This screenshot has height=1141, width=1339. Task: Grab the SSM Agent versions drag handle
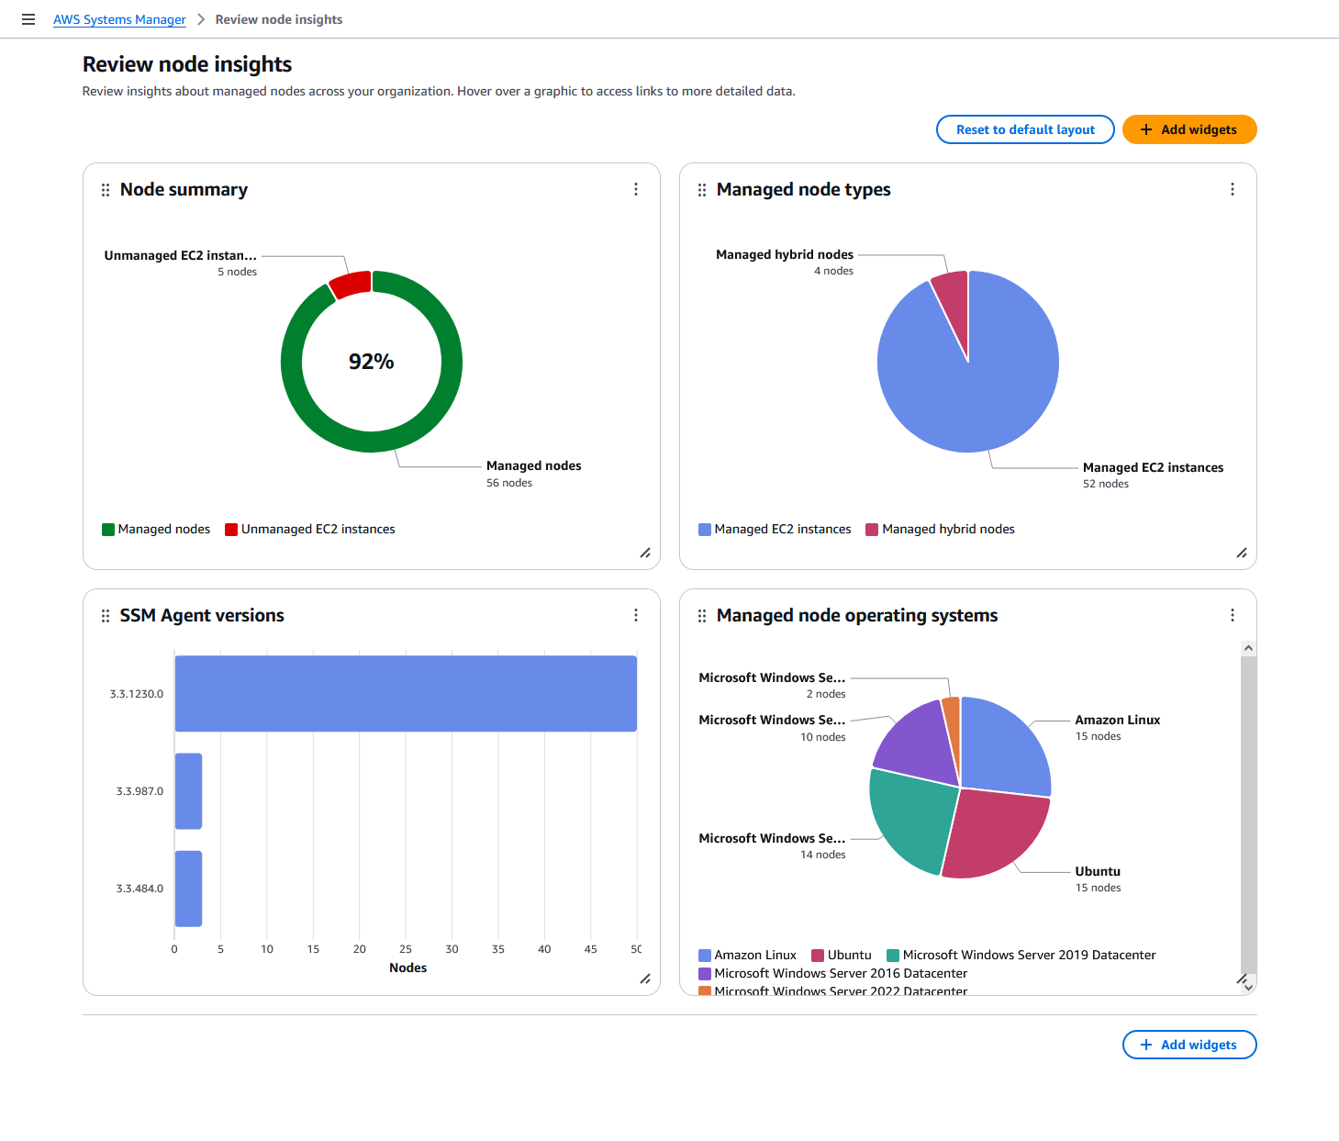[106, 615]
